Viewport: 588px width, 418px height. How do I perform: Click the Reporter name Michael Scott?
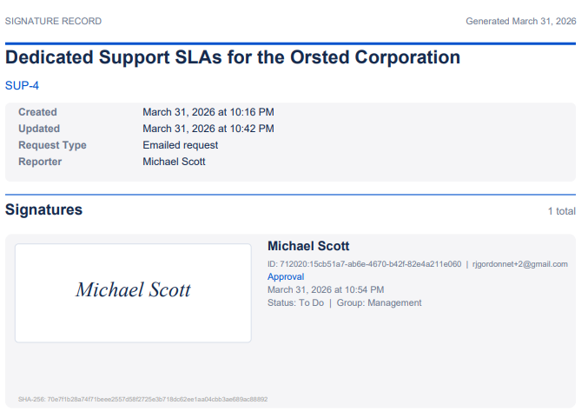174,162
